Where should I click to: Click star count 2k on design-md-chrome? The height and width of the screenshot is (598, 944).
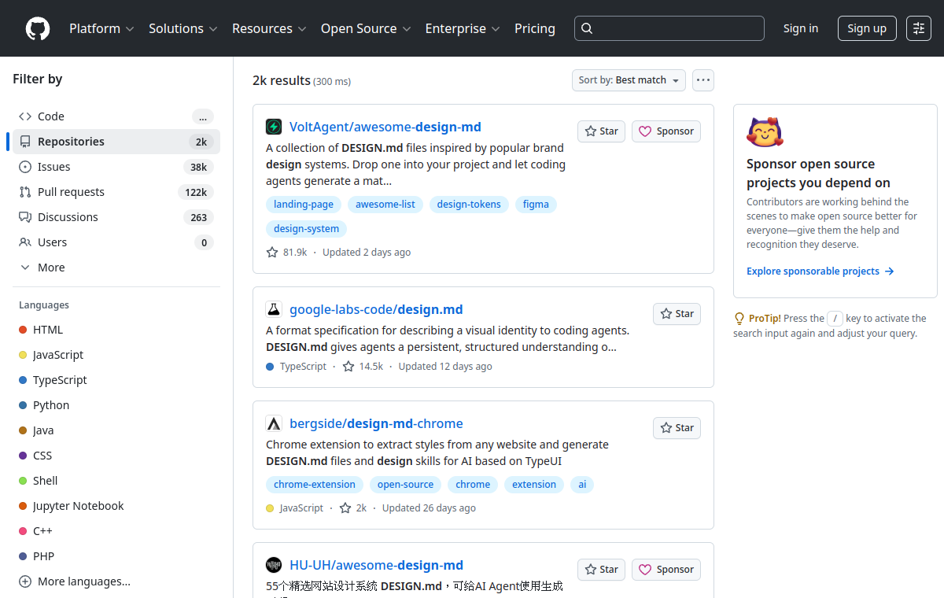[353, 508]
